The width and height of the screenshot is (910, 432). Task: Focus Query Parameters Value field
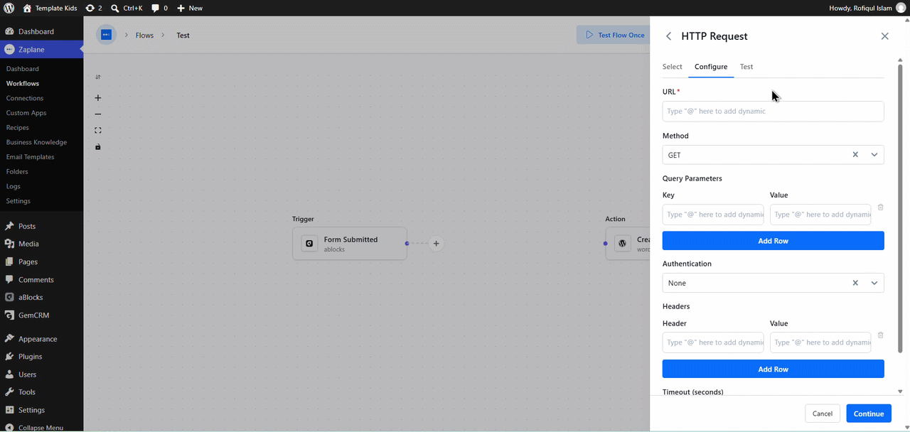pos(820,215)
